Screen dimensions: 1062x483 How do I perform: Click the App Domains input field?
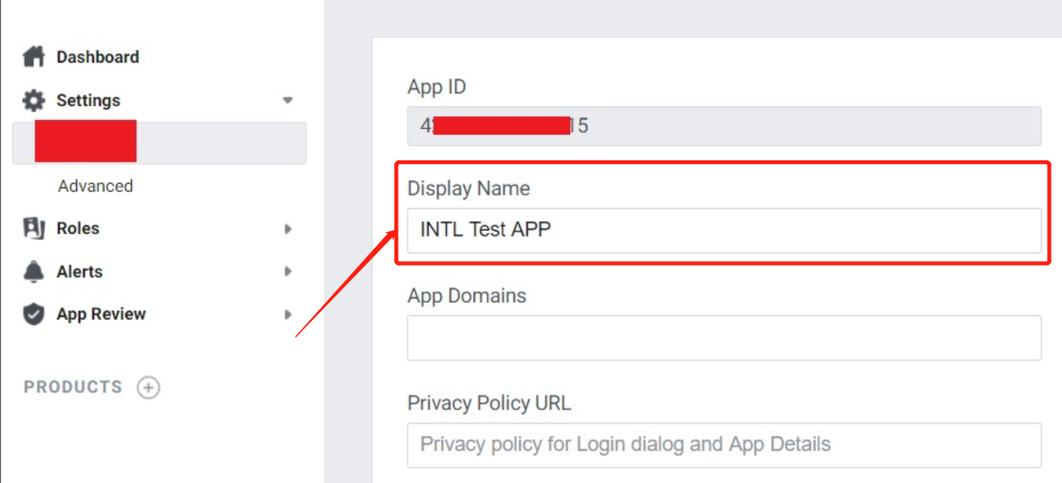724,338
